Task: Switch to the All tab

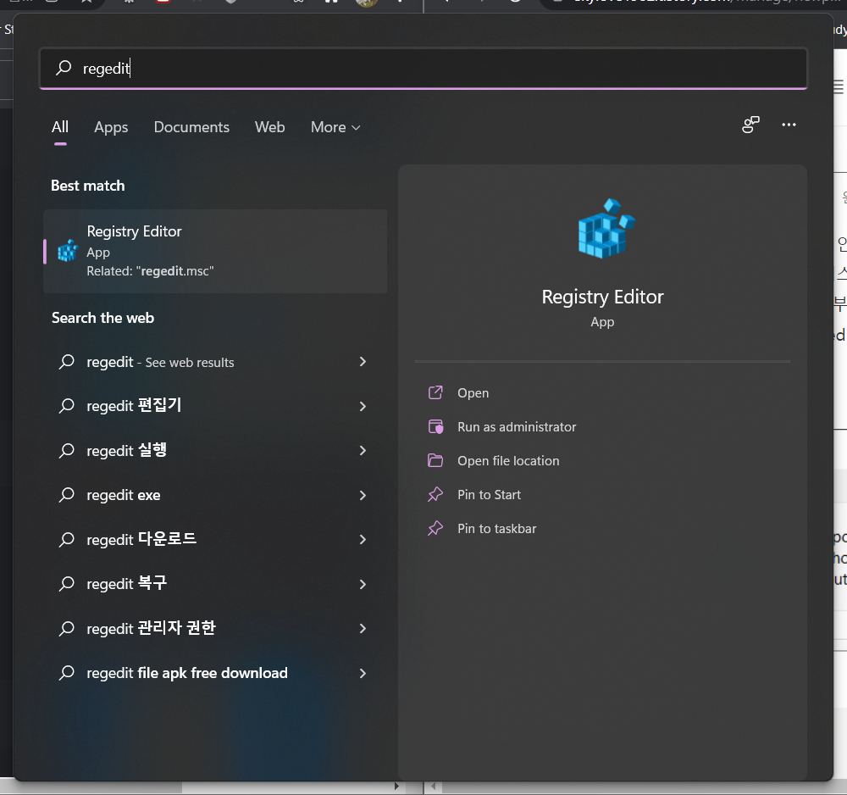Action: click(x=60, y=127)
